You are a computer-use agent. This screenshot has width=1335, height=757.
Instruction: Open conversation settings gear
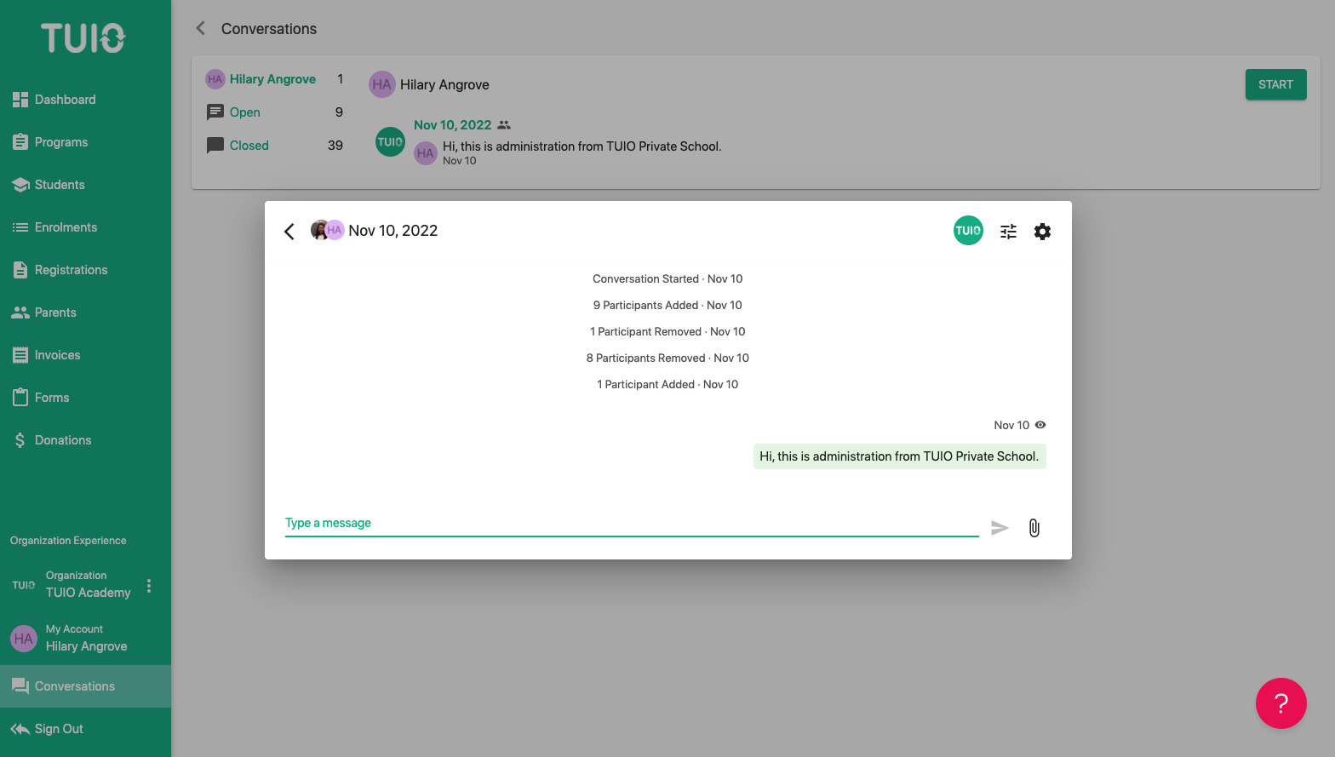1042,232
